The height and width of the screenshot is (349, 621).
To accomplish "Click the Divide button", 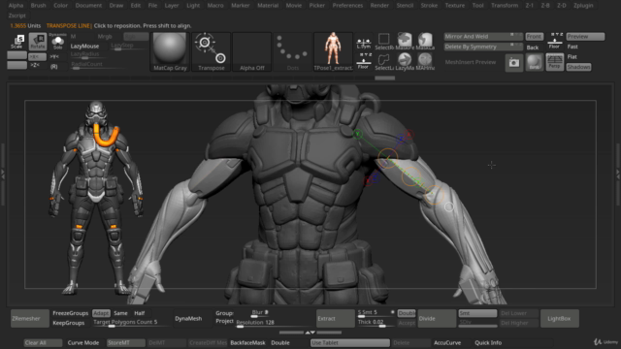I will (x=437, y=319).
